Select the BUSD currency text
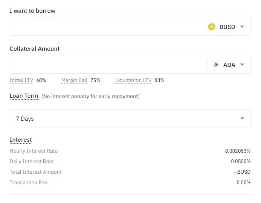261x203 pixels. point(227,27)
